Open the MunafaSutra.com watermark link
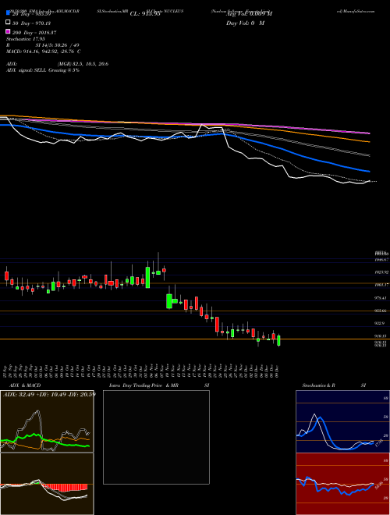Viewport: 390px width, 515px height. click(x=356, y=11)
